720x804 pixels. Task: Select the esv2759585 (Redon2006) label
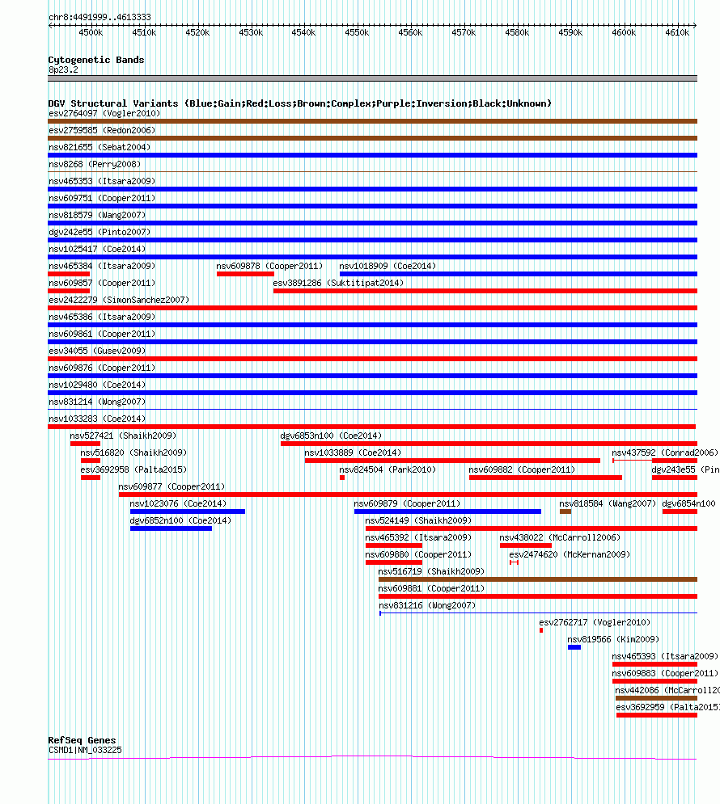[102, 130]
